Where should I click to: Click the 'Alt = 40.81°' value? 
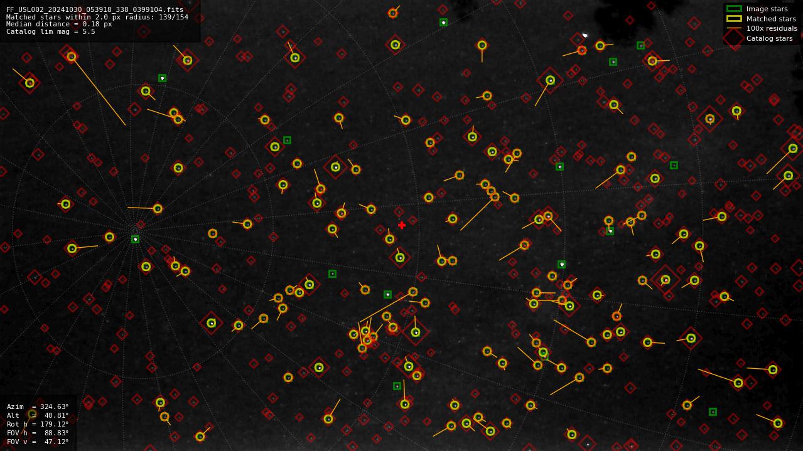pos(38,415)
